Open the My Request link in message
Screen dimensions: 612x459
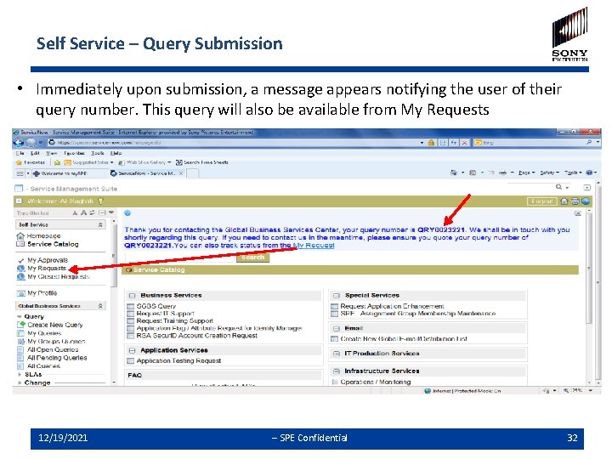pos(314,246)
